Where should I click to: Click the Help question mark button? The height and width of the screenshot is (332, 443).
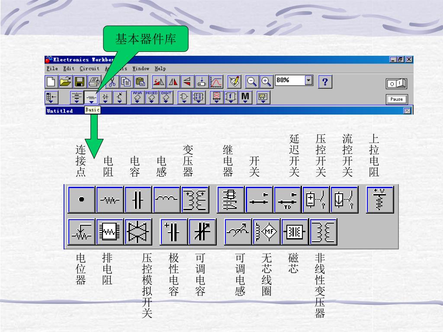coord(325,82)
